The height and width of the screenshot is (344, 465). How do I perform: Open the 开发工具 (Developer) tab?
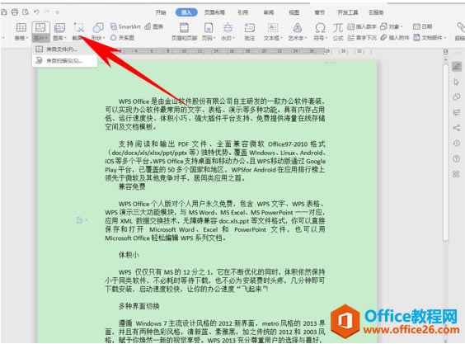(x=348, y=12)
